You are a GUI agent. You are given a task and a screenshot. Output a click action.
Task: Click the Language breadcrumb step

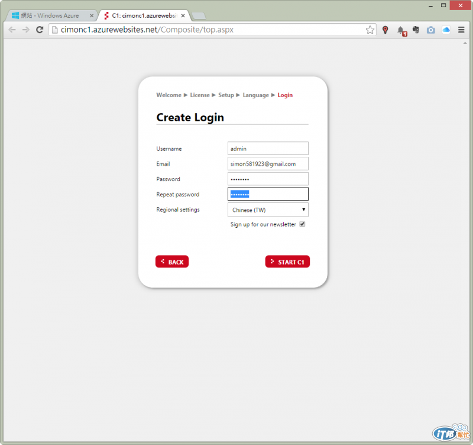tap(255, 95)
